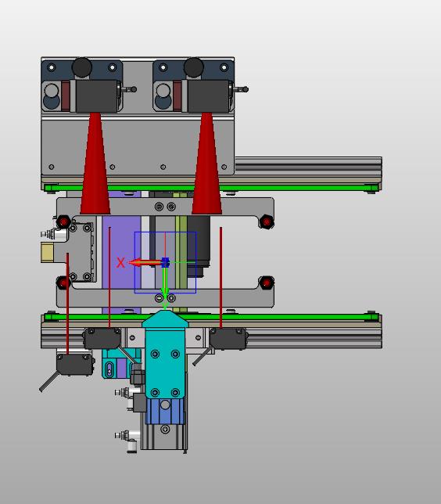This screenshot has width=441, height=504.
Task: Select the purple vertical block in the center
Action: (121, 252)
